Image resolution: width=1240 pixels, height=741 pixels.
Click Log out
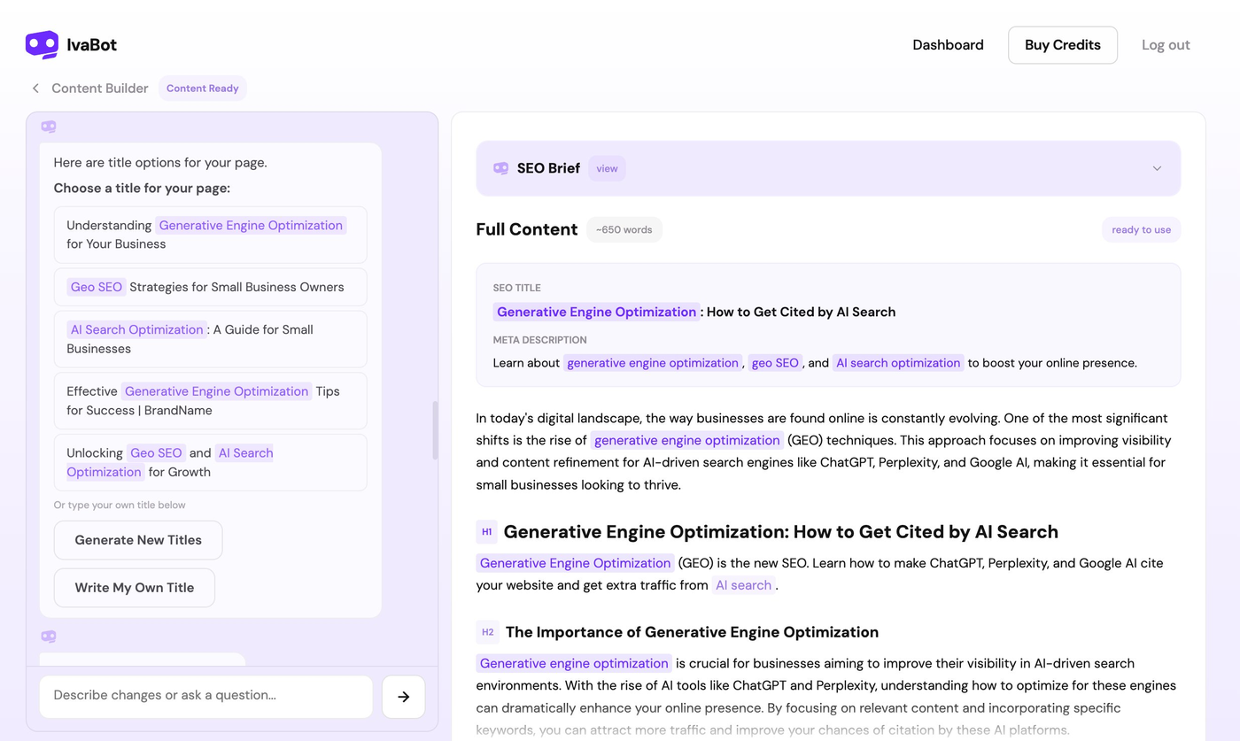pyautogui.click(x=1166, y=45)
